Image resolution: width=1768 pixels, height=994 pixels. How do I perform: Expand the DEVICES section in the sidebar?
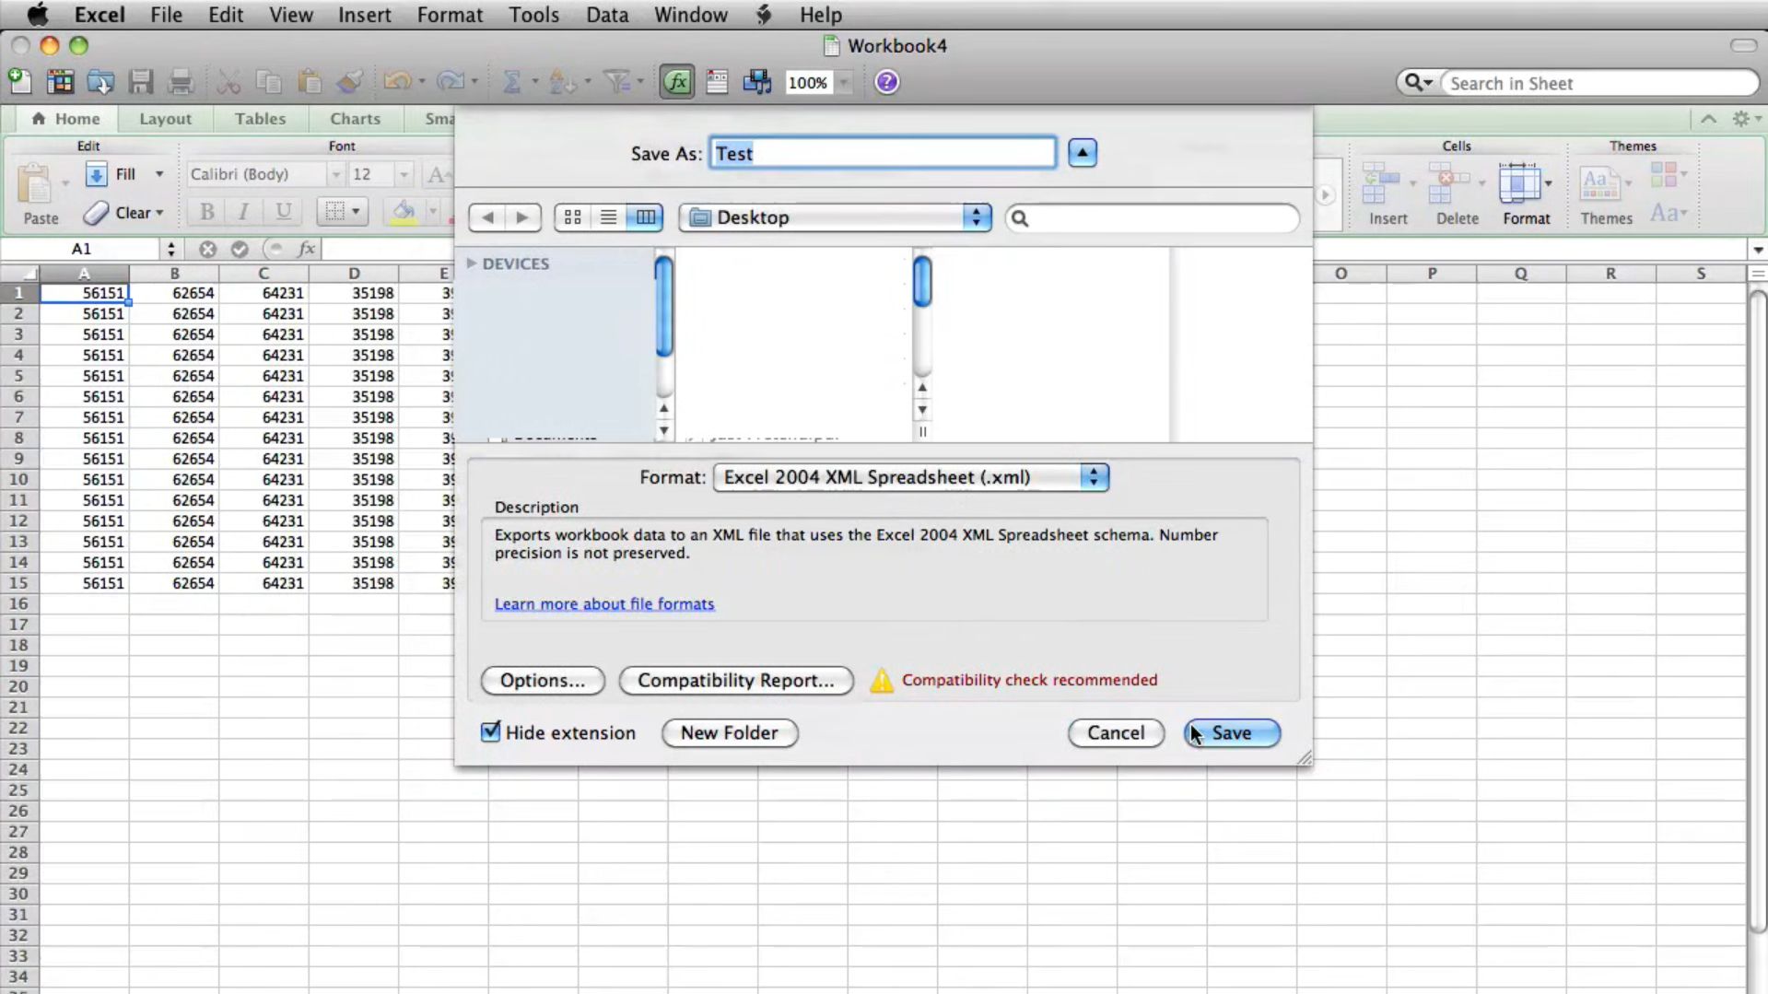(x=471, y=263)
